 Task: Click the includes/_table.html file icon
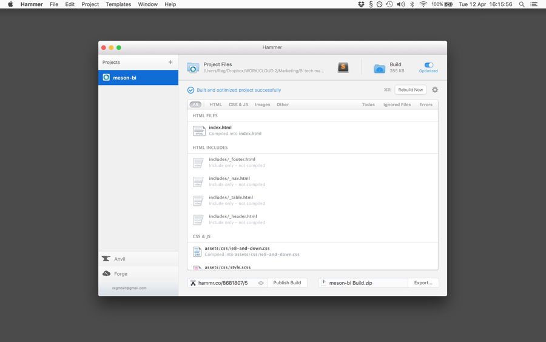(x=198, y=200)
